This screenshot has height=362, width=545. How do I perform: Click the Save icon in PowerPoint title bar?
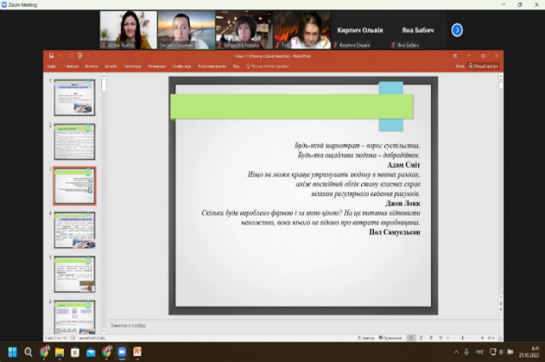coord(51,56)
